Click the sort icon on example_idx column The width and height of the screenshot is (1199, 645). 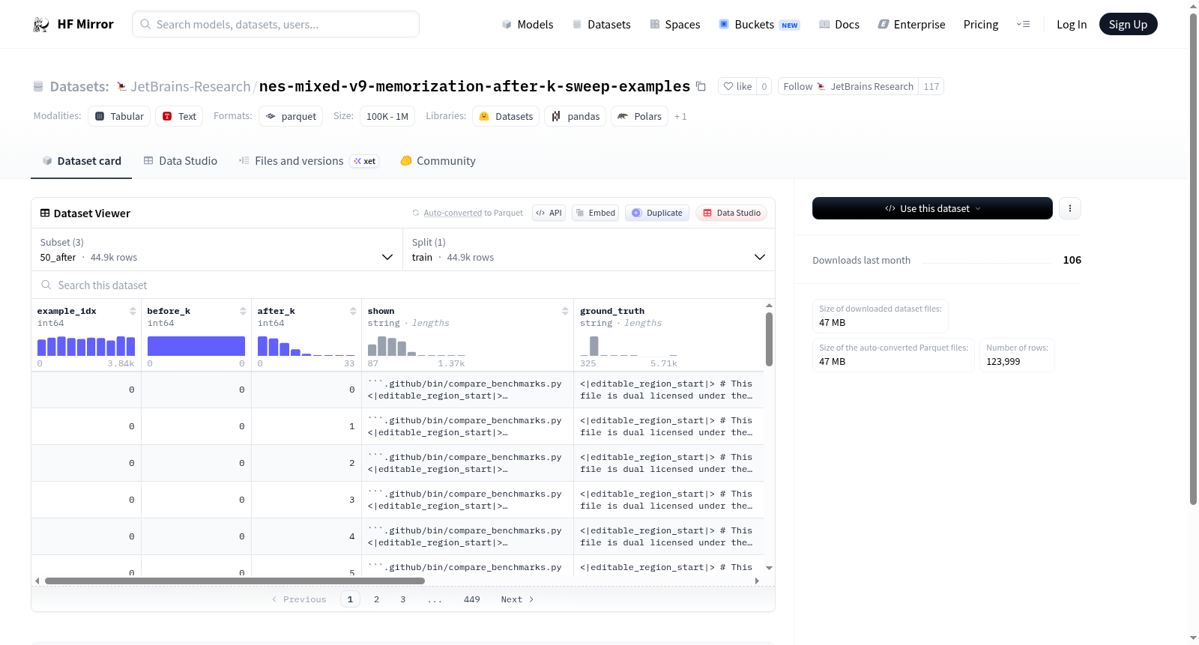pos(133,311)
